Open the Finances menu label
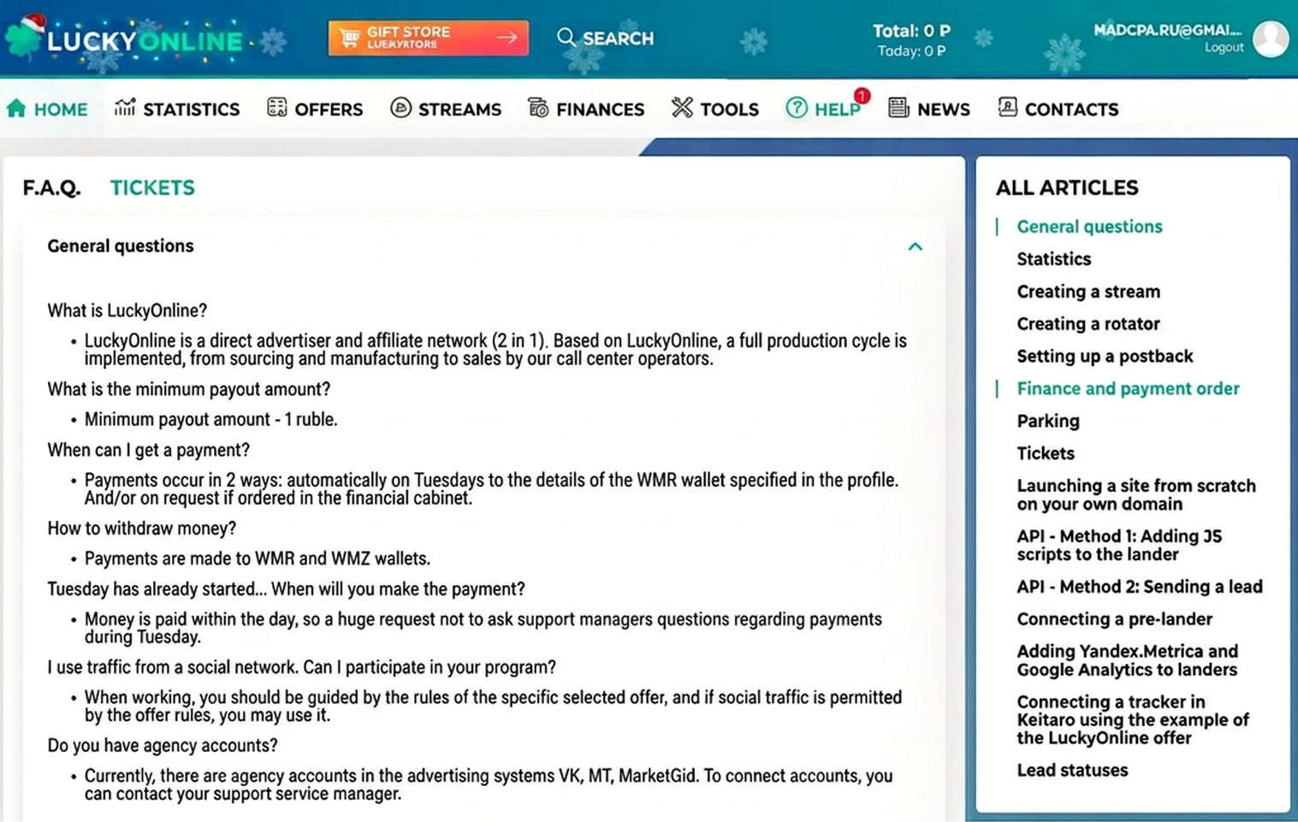Image resolution: width=1298 pixels, height=822 pixels. [600, 109]
